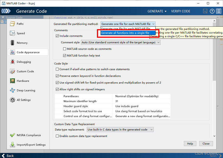Collapse the Source Code panel triangle
The image size is (223, 158).
pos(3,17)
